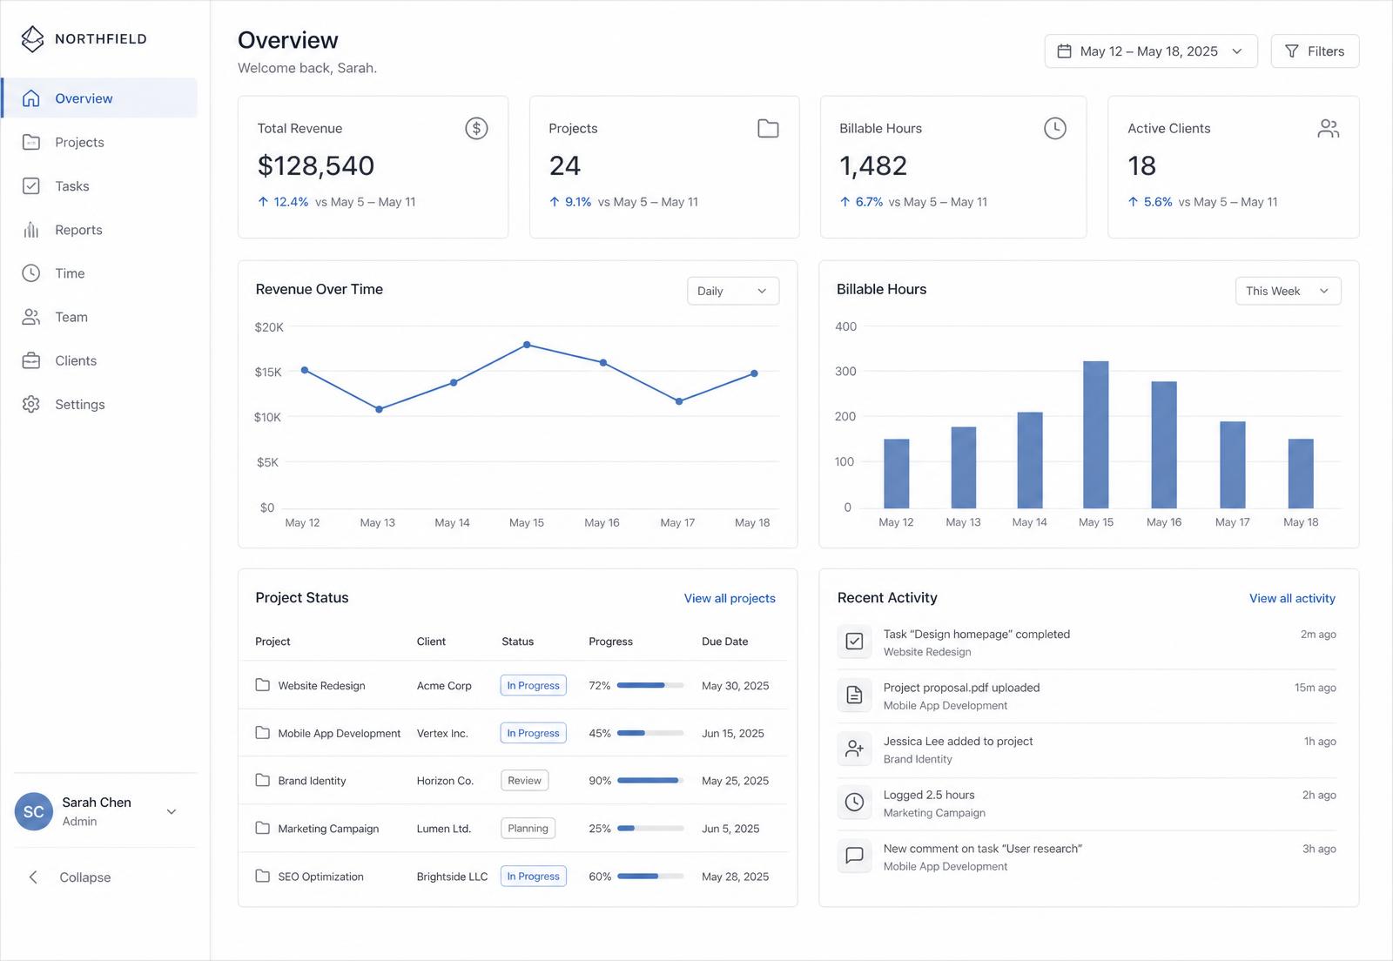Viewport: 1393px width, 961px height.
Task: Click the Overview home icon in sidebar
Action: tap(31, 98)
